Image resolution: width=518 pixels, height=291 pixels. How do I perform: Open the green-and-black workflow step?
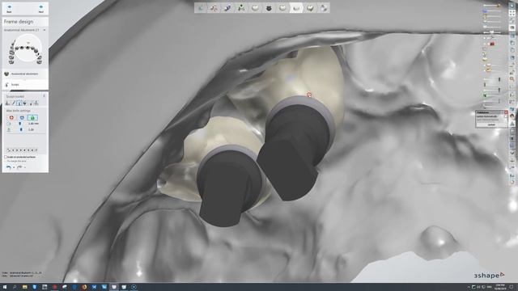pos(241,8)
